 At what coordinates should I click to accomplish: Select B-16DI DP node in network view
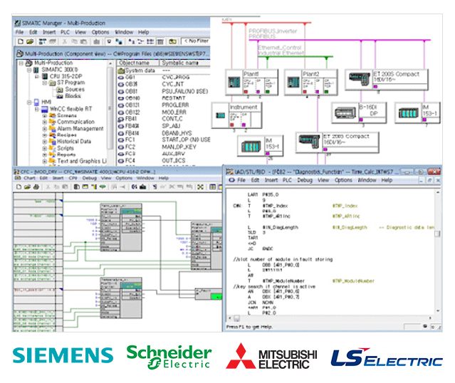click(360, 112)
